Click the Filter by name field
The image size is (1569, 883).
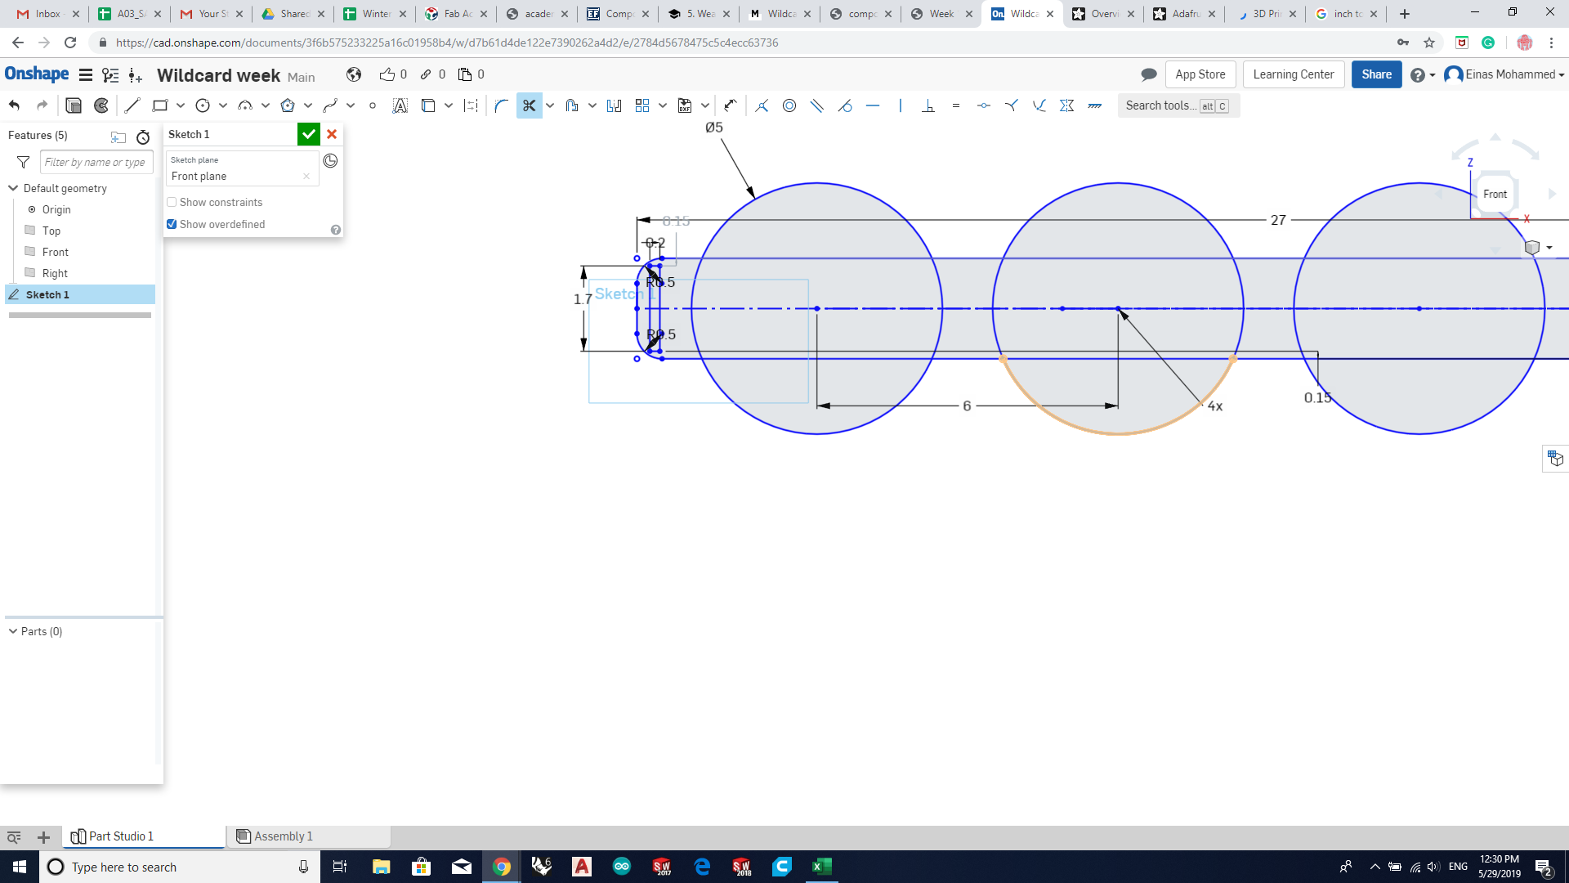tap(96, 162)
